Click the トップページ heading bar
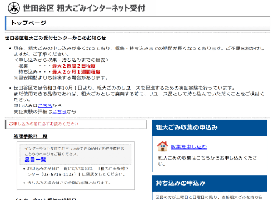278x200 pixels. [137, 23]
